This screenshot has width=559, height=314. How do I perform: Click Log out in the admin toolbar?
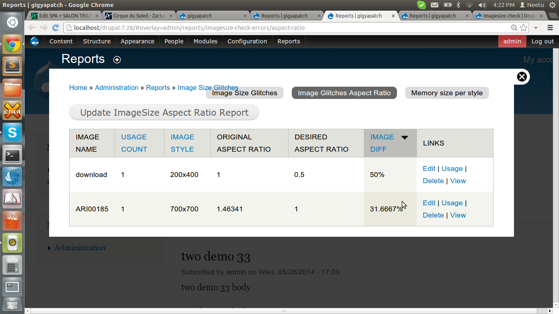pyautogui.click(x=543, y=41)
